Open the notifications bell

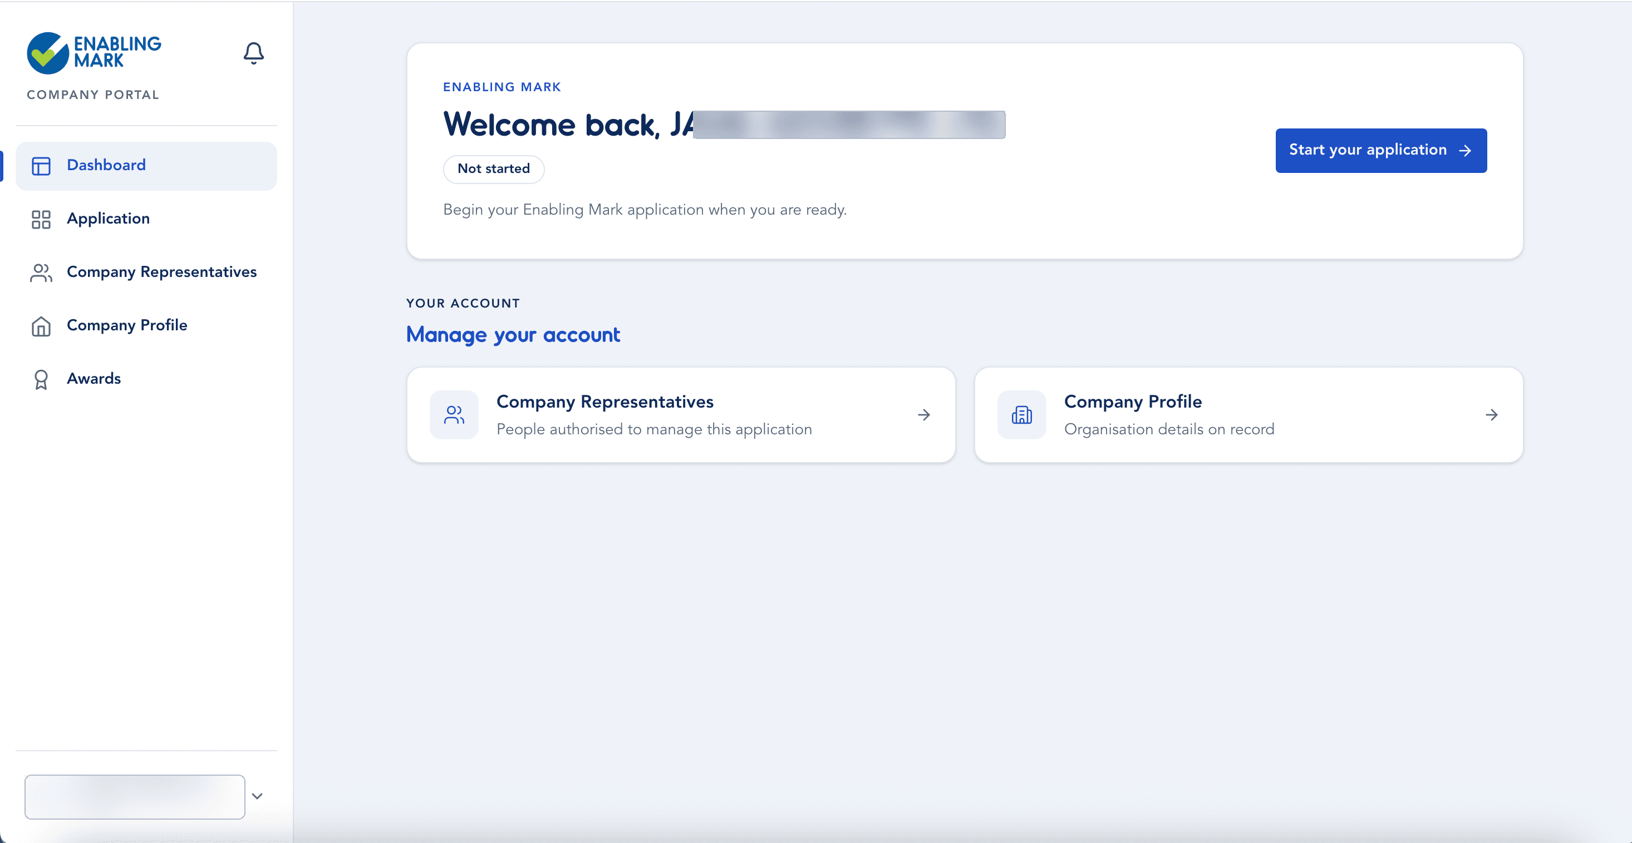point(253,53)
